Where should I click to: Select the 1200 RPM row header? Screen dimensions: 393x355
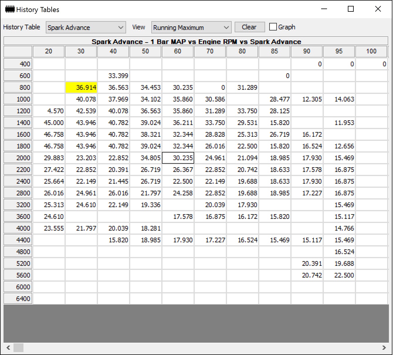(18, 111)
